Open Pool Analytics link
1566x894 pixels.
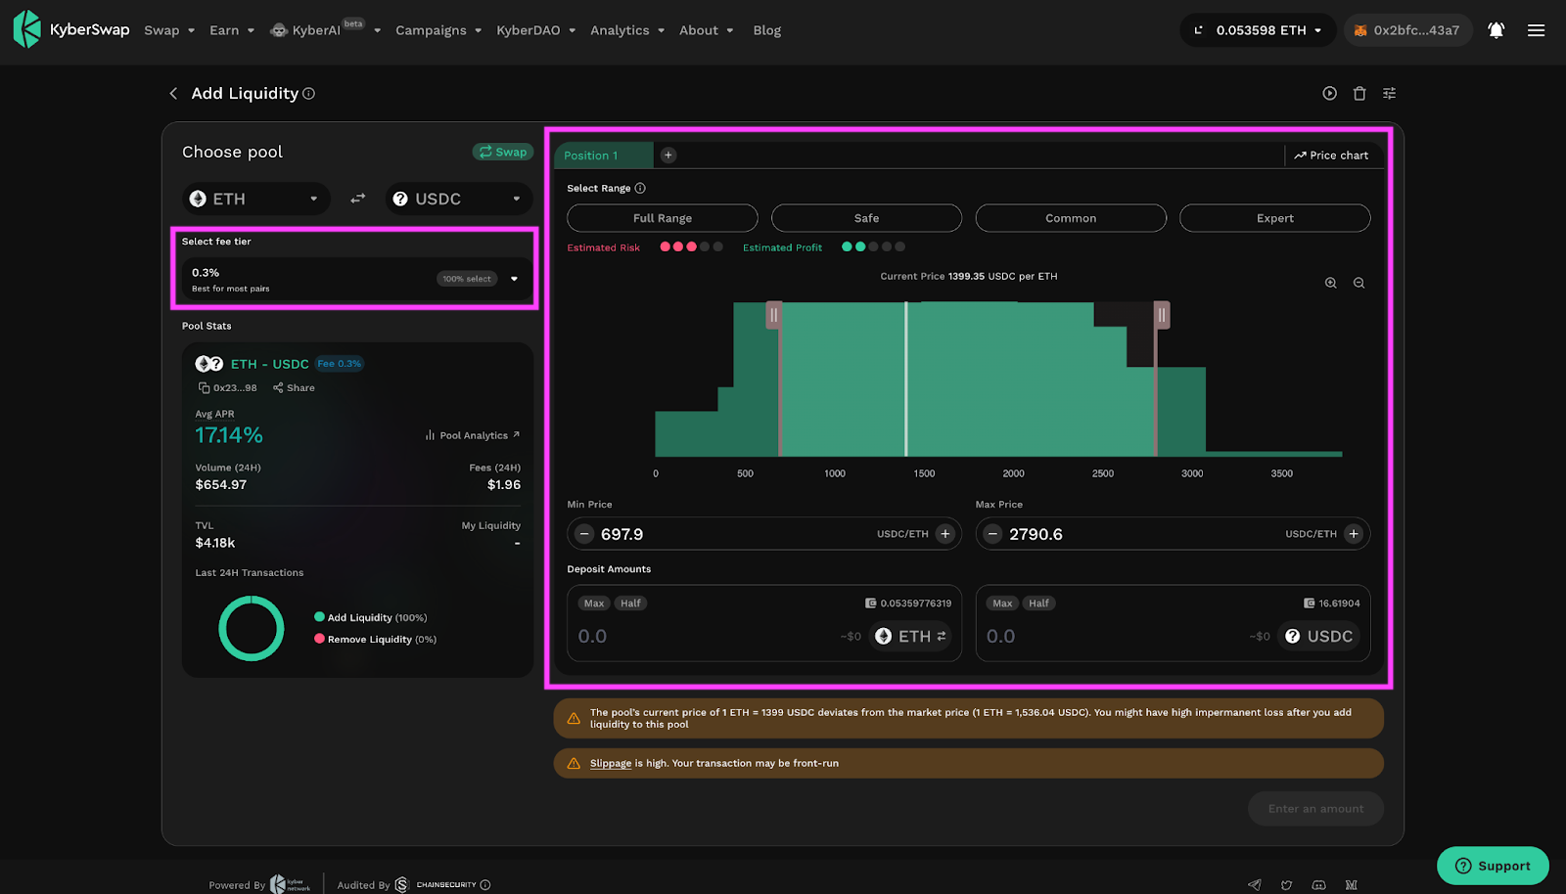coord(473,435)
